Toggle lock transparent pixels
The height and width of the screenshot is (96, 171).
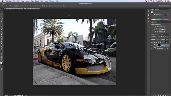(x=154, y=42)
